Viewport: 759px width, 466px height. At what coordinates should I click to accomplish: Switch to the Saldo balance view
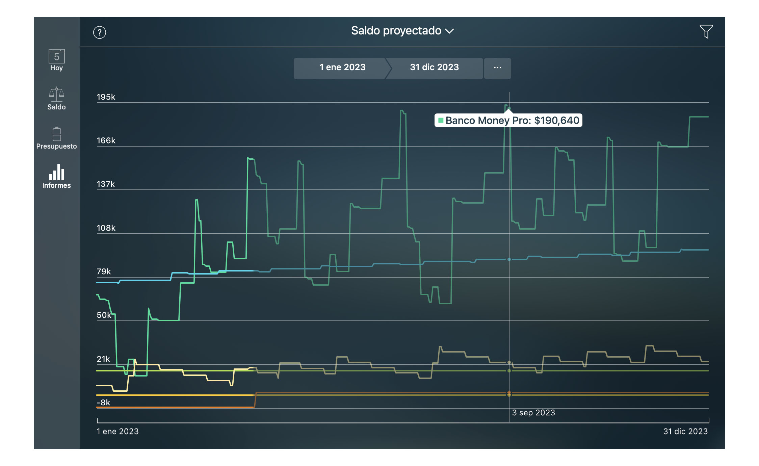56,99
